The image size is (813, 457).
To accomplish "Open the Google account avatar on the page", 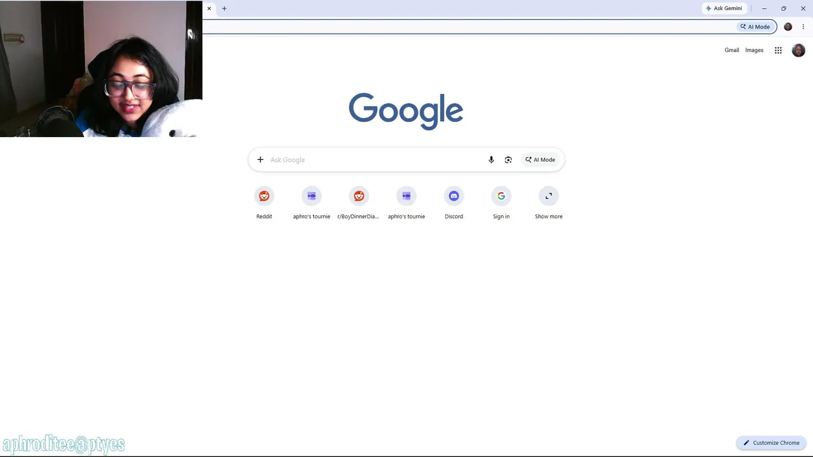I will click(x=798, y=50).
